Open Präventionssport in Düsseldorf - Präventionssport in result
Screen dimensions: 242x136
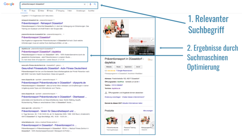point(49,125)
